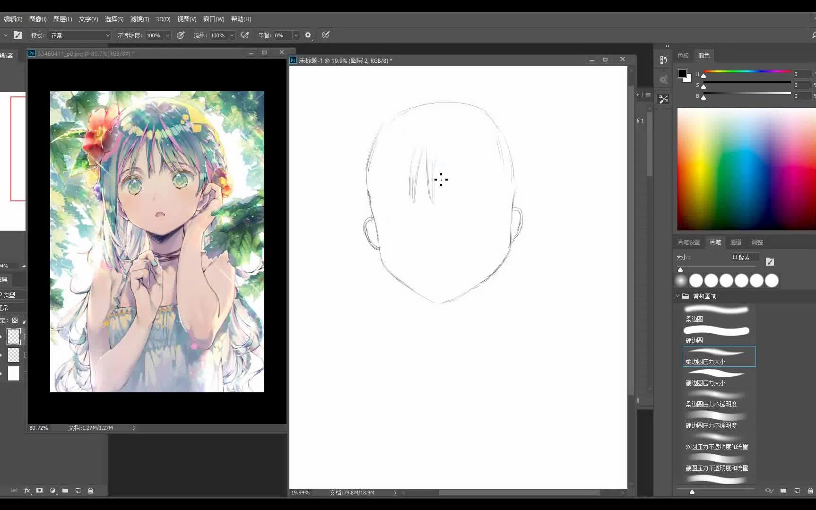Collapse the 常规画笔 brush folder
Viewport: 816px width, 510px height.
pyautogui.click(x=677, y=296)
